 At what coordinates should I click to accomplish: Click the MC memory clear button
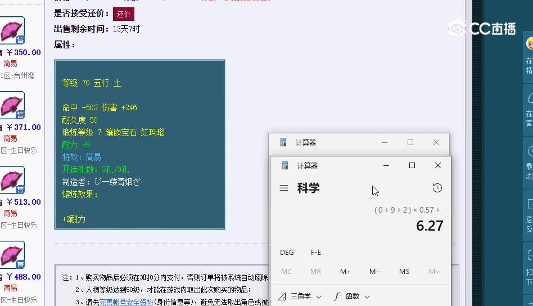pos(286,271)
